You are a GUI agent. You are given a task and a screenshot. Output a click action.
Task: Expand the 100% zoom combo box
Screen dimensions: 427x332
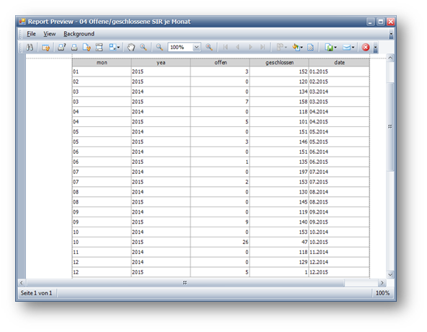[x=196, y=48]
